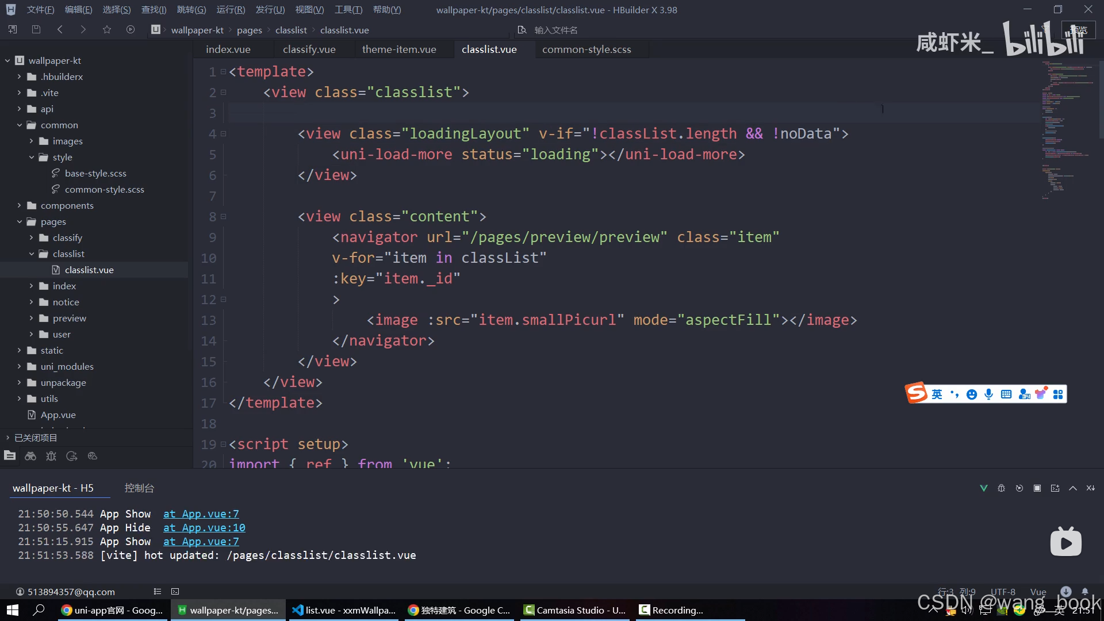Open the 运行(R) menu
The height and width of the screenshot is (621, 1104).
tap(231, 10)
